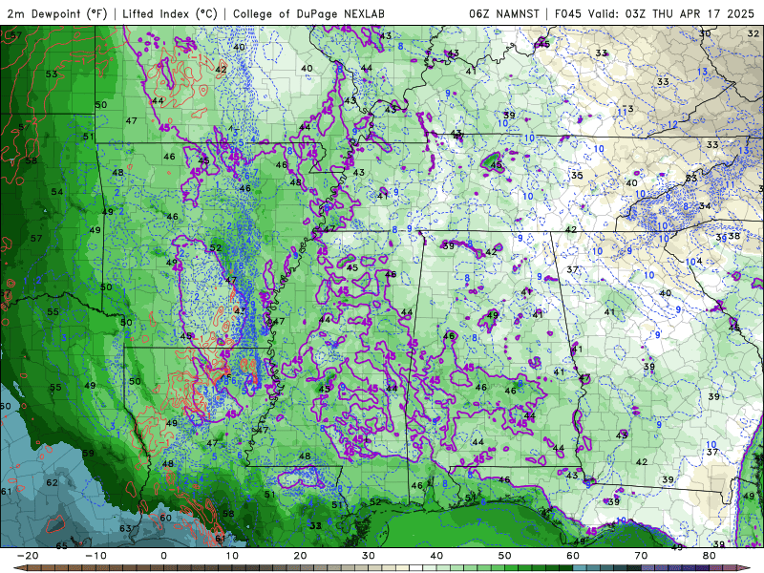This screenshot has height=573, width=764.
Task: Click the '70' color scale label
Action: coord(641,556)
